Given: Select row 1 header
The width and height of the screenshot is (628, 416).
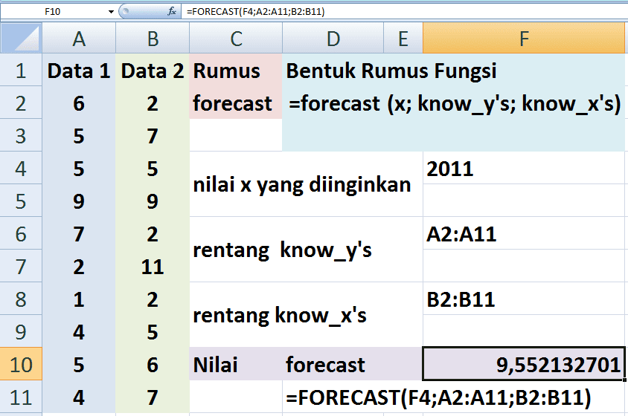Looking at the screenshot, I should coord(21,71).
